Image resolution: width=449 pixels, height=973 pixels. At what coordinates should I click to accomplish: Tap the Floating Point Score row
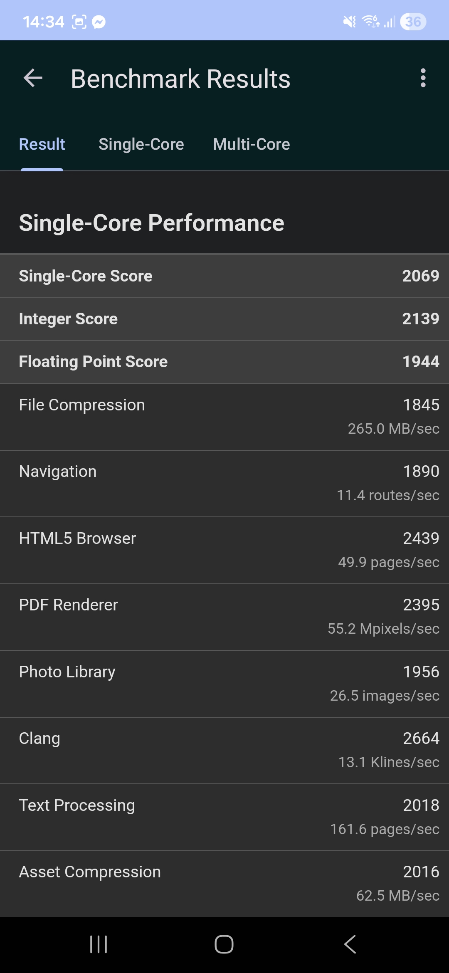coord(224,362)
